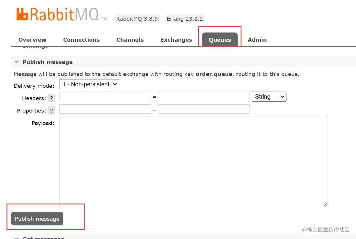This screenshot has height=239, width=356.
Task: Open the Headers type String dropdown
Action: point(269,97)
